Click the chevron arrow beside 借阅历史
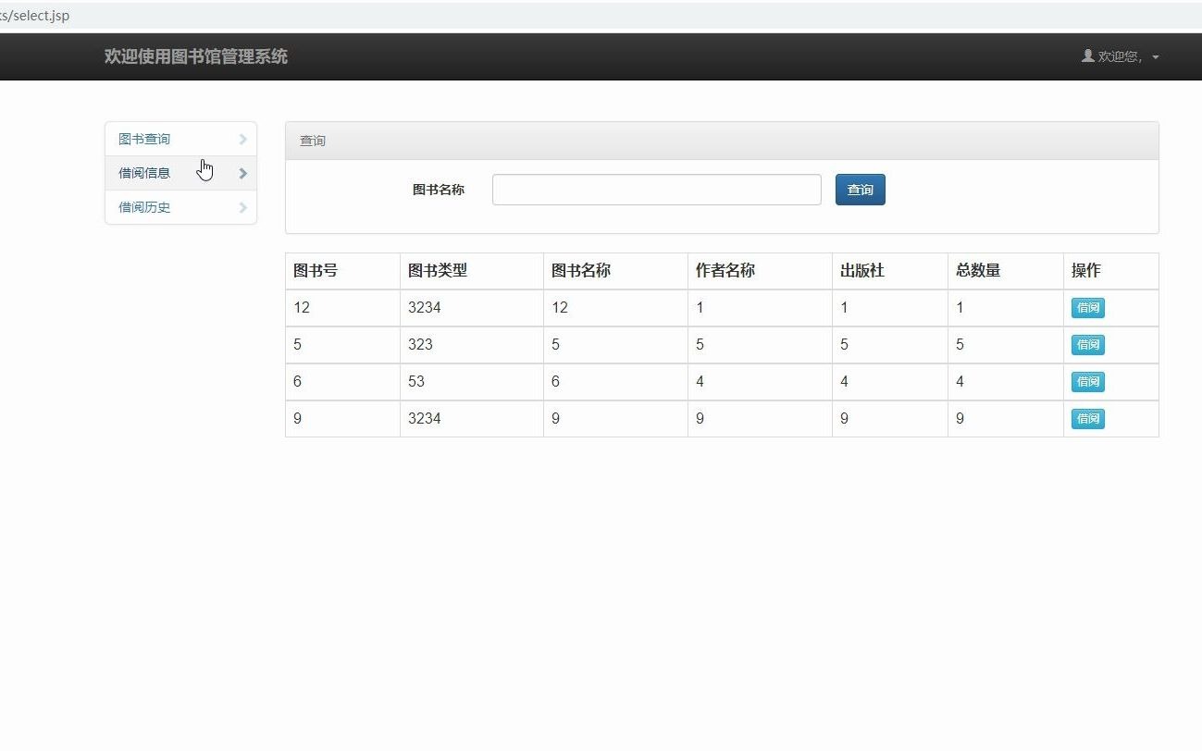The height and width of the screenshot is (751, 1202). 242,207
